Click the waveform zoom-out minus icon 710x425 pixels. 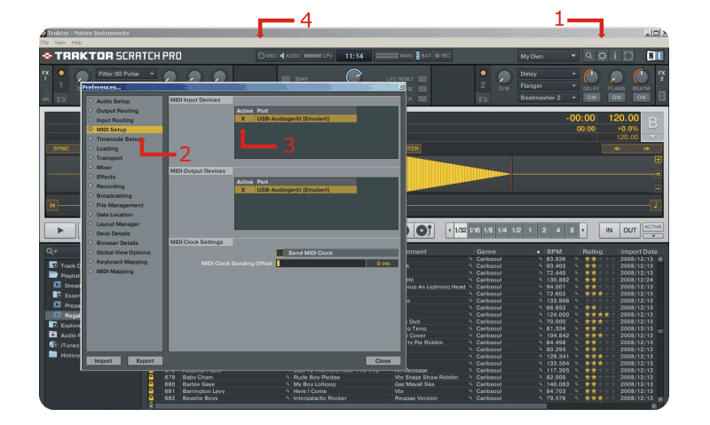(658, 188)
